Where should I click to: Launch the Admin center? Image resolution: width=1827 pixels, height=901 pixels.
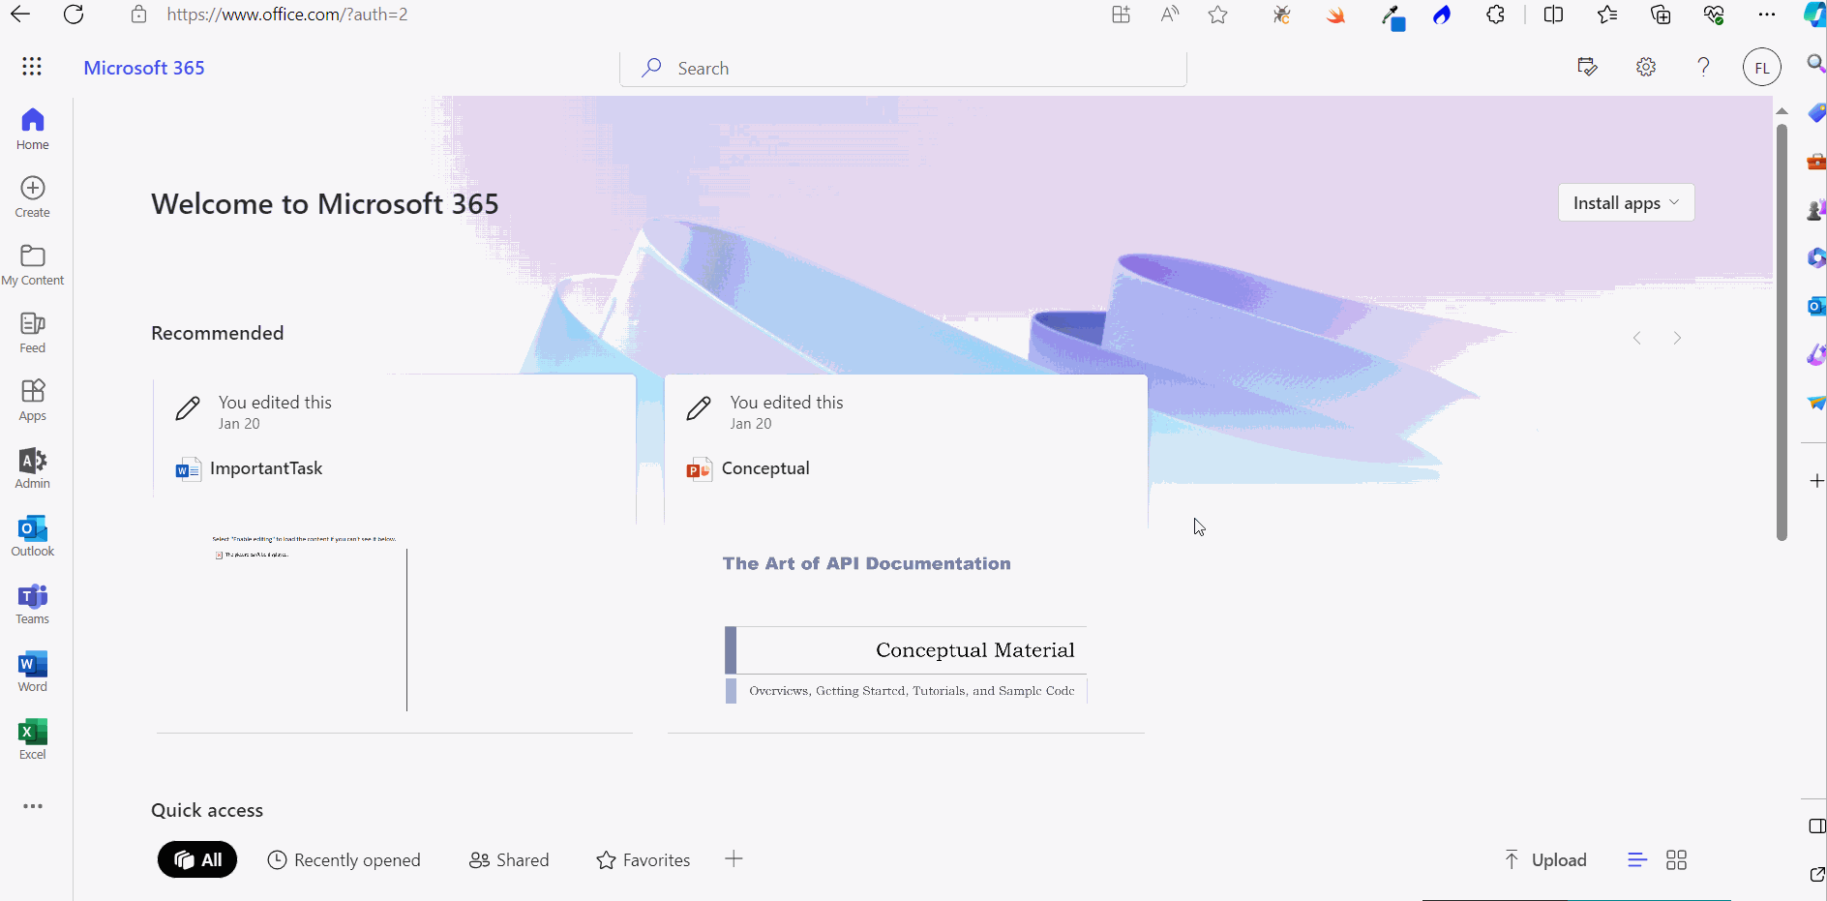[33, 468]
